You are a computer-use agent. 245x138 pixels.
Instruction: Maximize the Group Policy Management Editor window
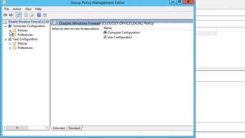tap(180, 2)
